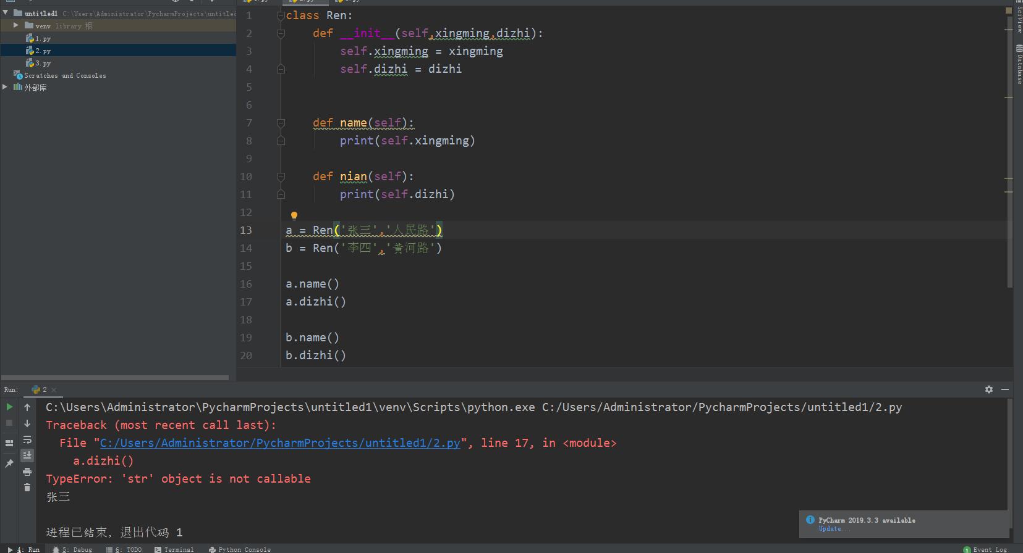The image size is (1023, 553).
Task: Click the project tree horizontal scrollbar
Action: [115, 377]
